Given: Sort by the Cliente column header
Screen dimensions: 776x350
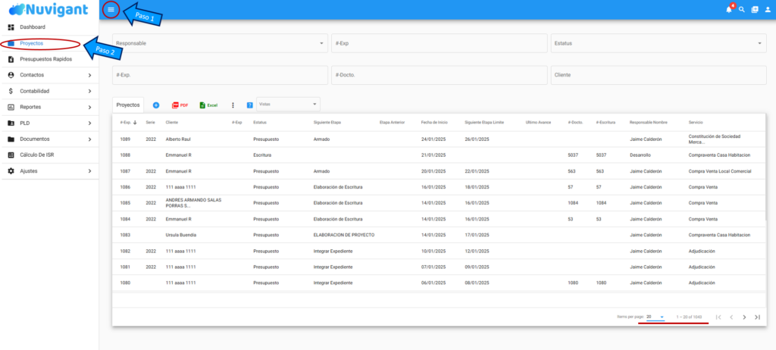Looking at the screenshot, I should pyautogui.click(x=172, y=122).
